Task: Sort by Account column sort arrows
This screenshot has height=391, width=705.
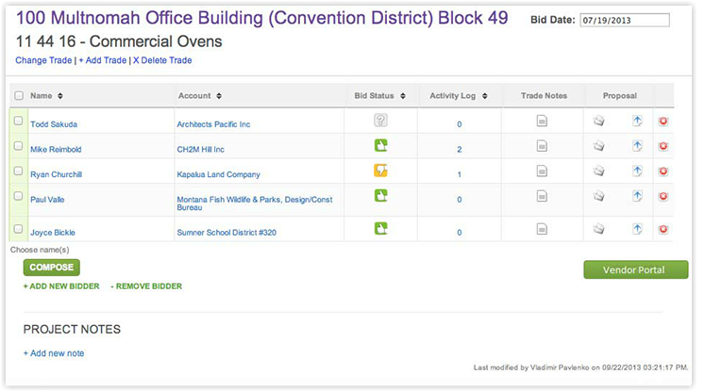Action: tap(219, 96)
